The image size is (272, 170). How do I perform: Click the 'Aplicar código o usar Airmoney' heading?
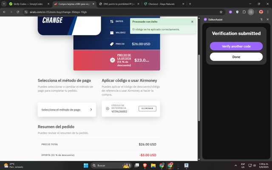coord(129,80)
